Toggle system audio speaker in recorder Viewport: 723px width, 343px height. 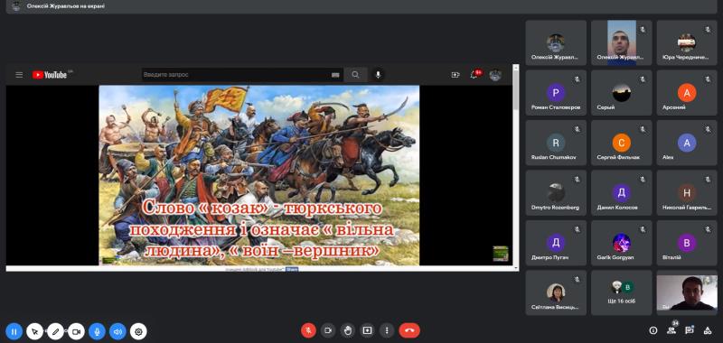(x=117, y=331)
